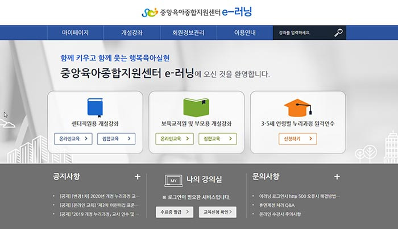398x229 pixels.
Task: Click the 3-5세 연령별 누리과정 원격연수 title
Action: click(298, 124)
